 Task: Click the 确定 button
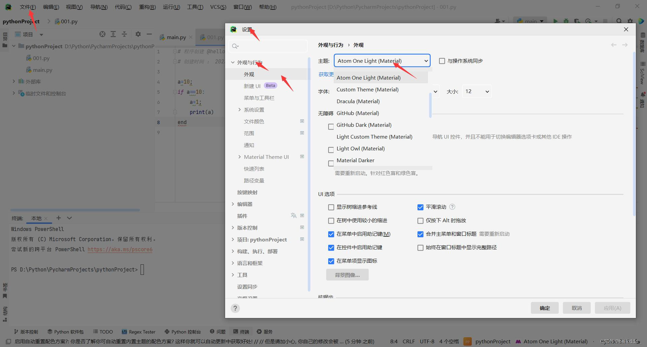[x=545, y=308]
